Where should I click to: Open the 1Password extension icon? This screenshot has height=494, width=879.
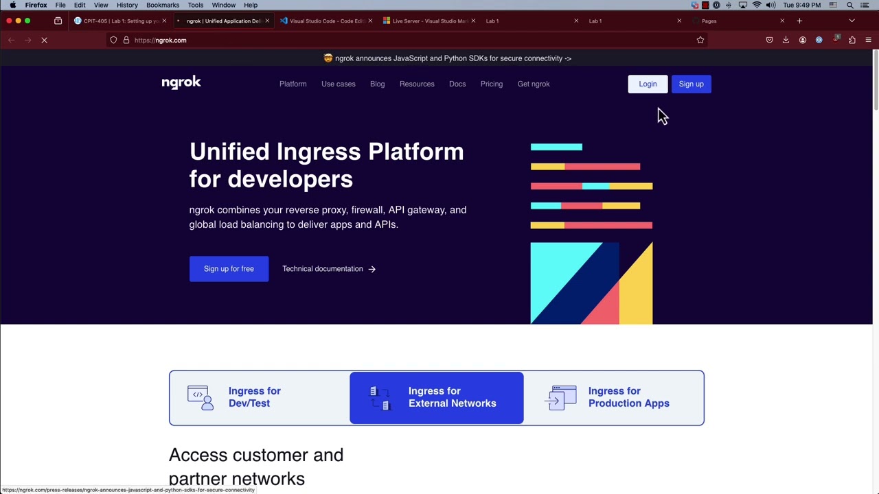[x=819, y=40]
